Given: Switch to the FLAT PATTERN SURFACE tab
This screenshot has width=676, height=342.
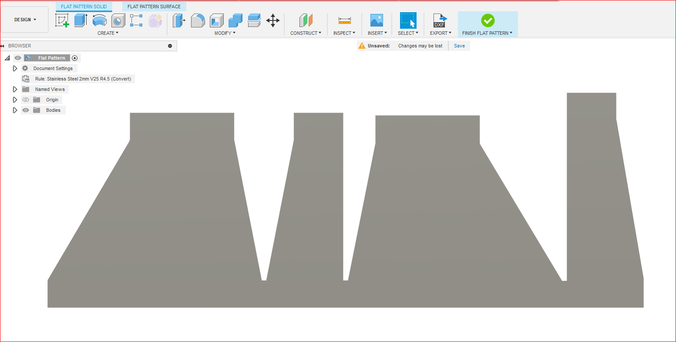Looking at the screenshot, I should pos(154,6).
